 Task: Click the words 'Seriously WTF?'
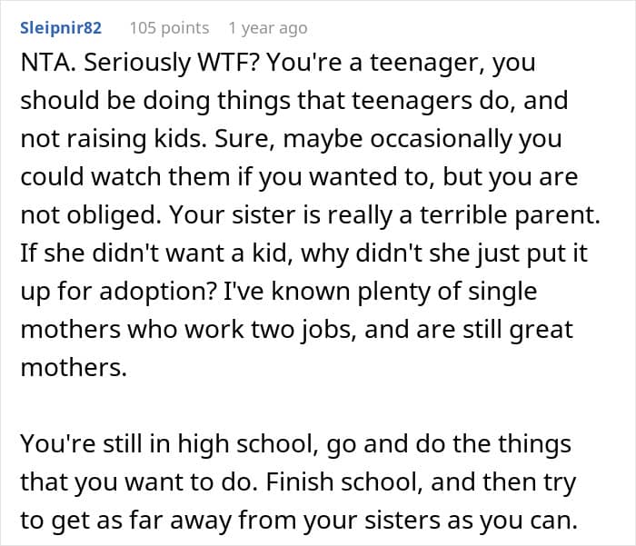point(171,64)
